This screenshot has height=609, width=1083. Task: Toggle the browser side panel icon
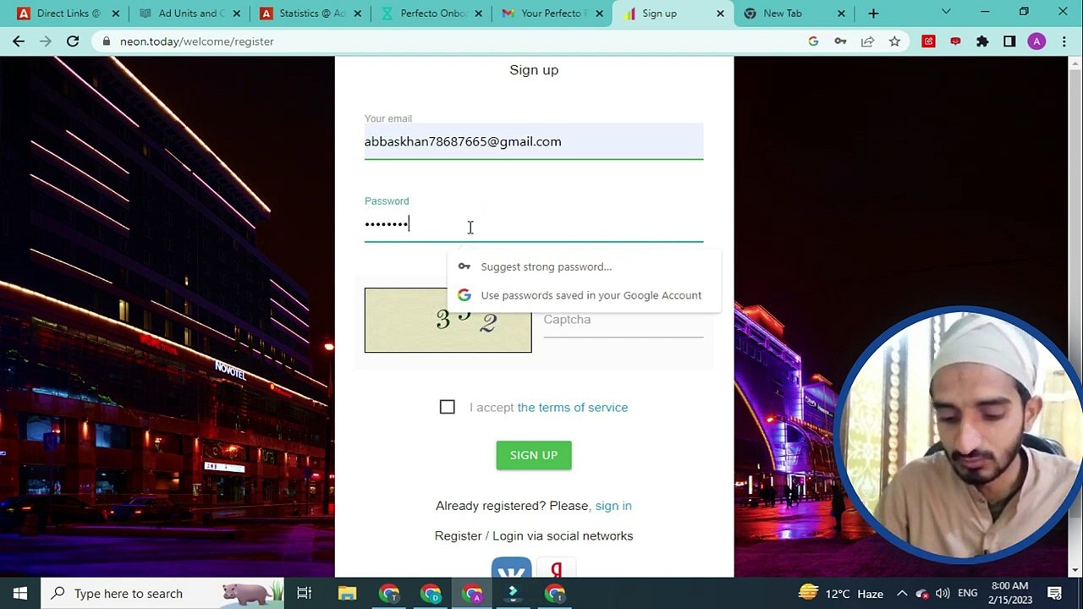point(1009,41)
